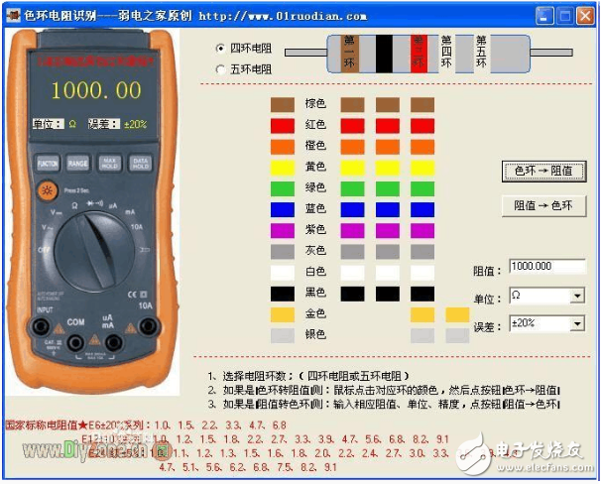Pick the red swatch beside the 红色 label

(x=283, y=125)
